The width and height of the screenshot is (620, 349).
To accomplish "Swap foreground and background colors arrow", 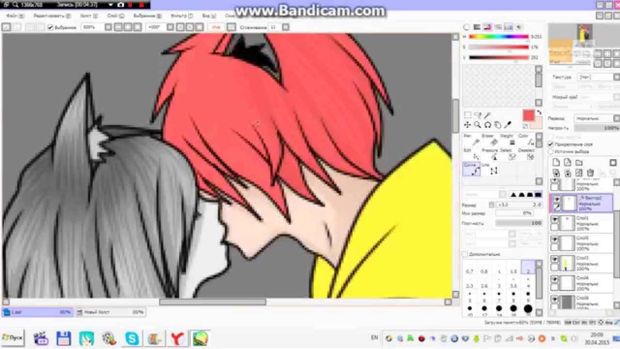I will coord(539,113).
